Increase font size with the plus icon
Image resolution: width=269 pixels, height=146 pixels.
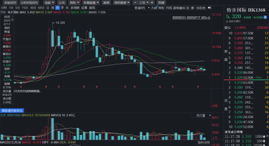152,3
